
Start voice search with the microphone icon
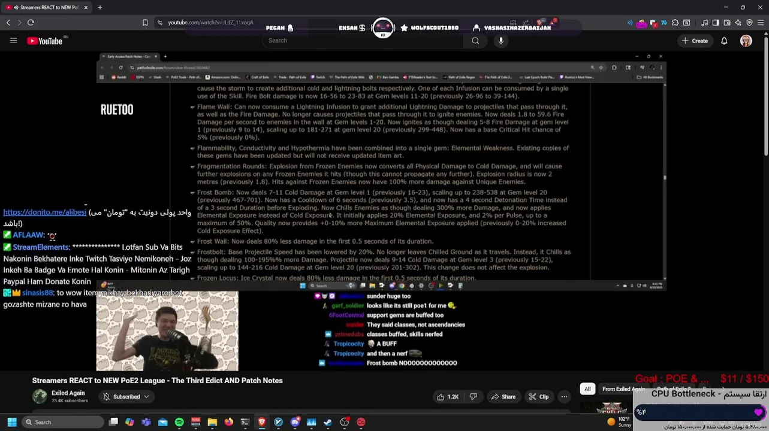(x=501, y=41)
